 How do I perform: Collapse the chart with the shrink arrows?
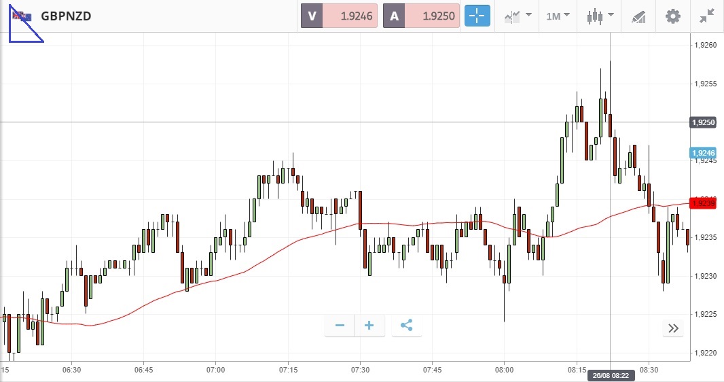[706, 16]
